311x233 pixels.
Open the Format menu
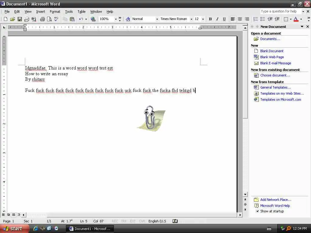55,12
